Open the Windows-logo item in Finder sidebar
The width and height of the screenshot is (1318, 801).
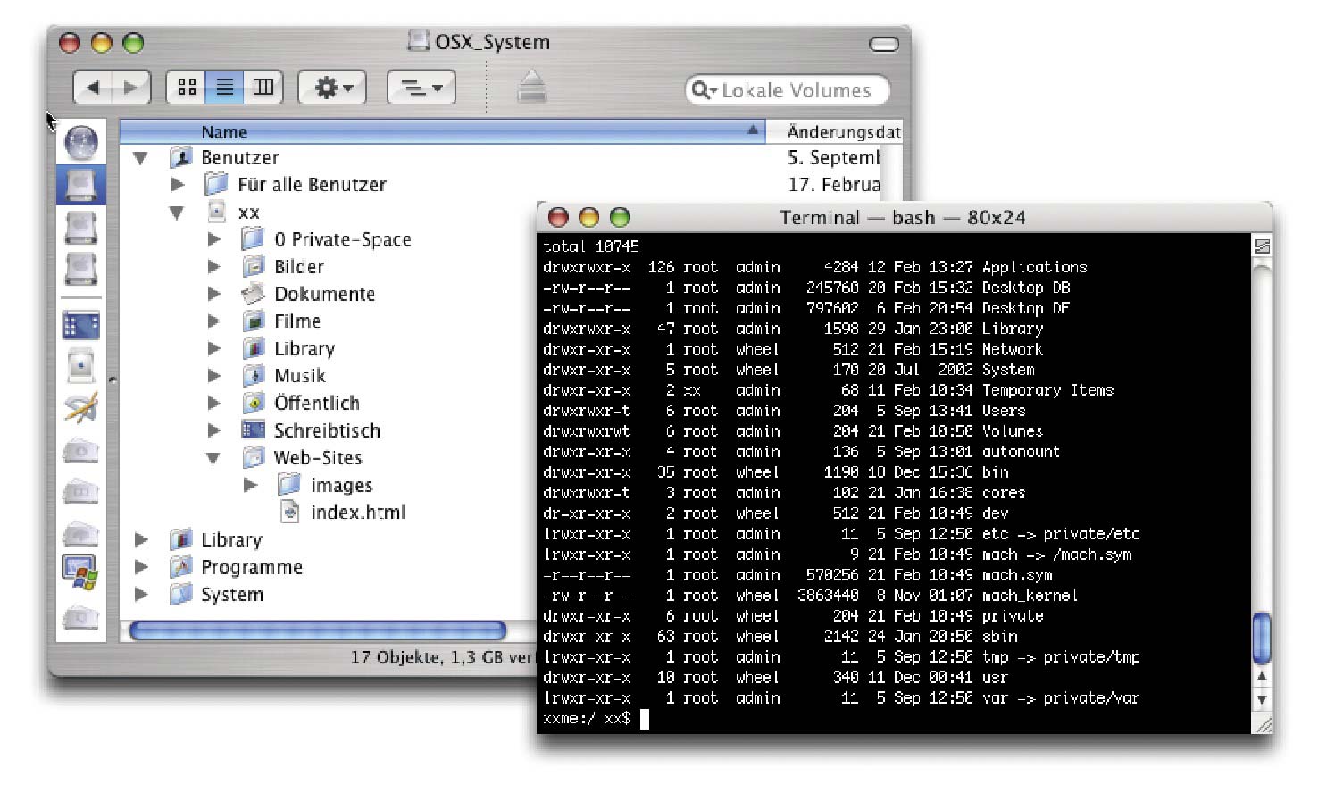coord(81,572)
